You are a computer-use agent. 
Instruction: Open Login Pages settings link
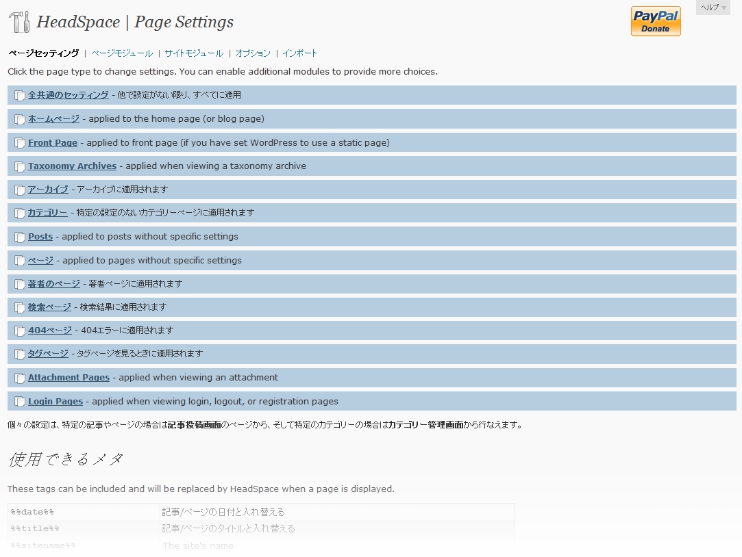pyautogui.click(x=55, y=401)
